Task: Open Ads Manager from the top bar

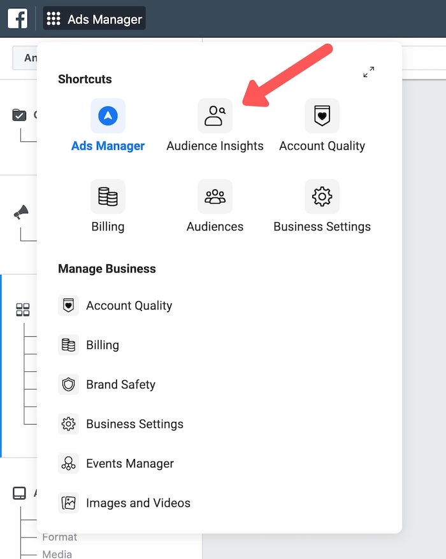Action: [102, 18]
